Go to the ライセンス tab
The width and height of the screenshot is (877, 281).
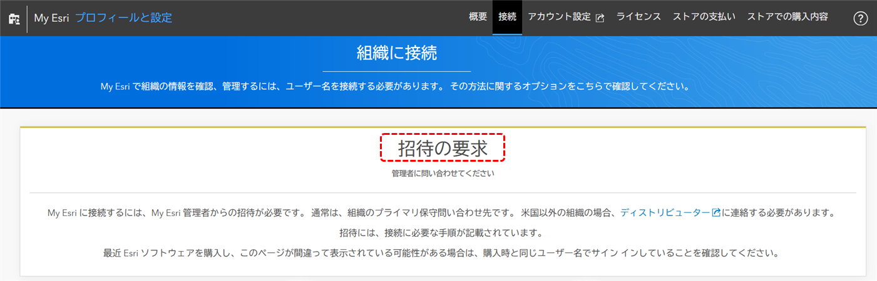639,17
